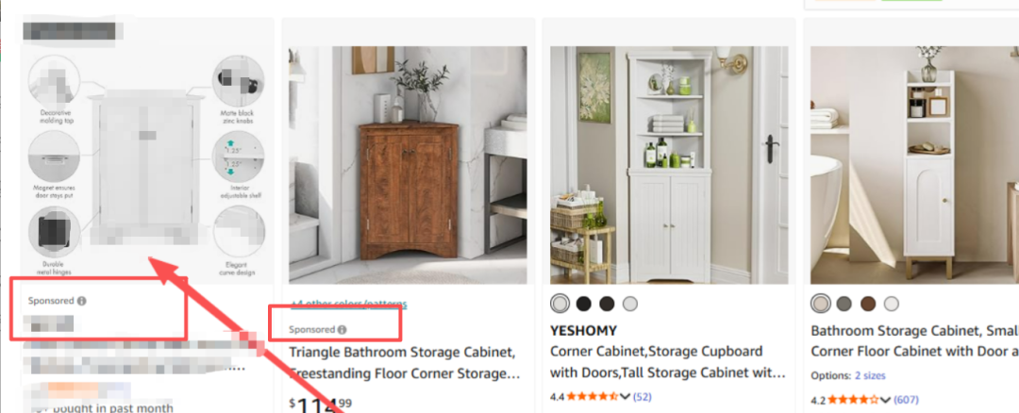The width and height of the screenshot is (1019, 413).
Task: Open the (607) reviews count link
Action: (x=906, y=400)
